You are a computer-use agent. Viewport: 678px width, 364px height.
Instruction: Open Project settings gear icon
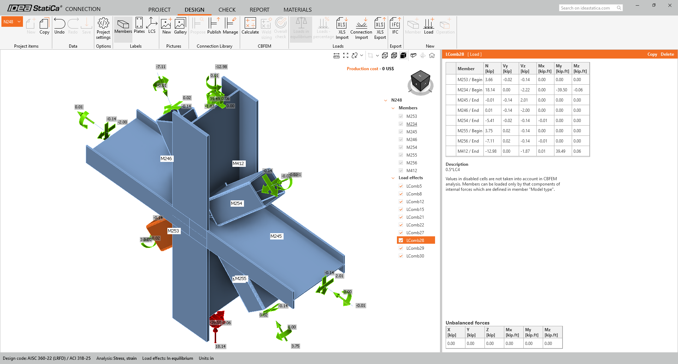point(103,23)
